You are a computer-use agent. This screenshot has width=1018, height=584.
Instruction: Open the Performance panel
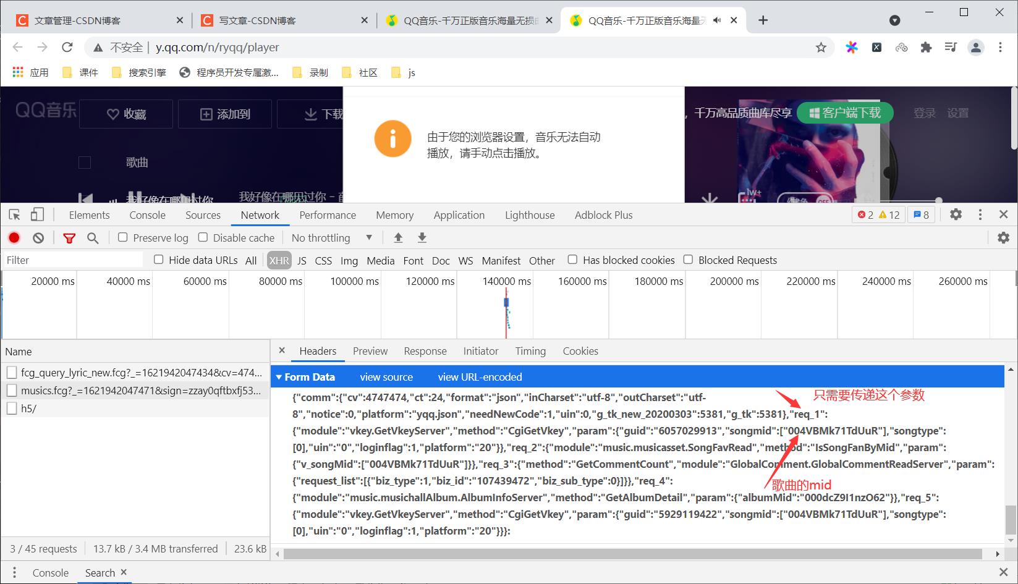tap(328, 215)
